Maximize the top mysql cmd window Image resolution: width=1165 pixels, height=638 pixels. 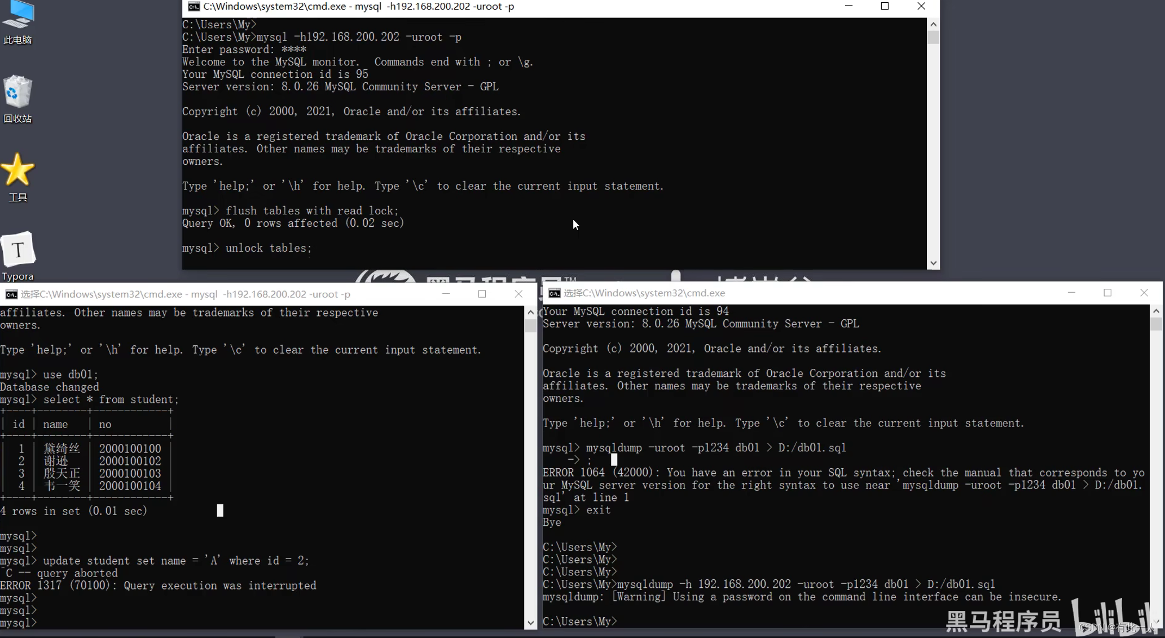pyautogui.click(x=885, y=6)
